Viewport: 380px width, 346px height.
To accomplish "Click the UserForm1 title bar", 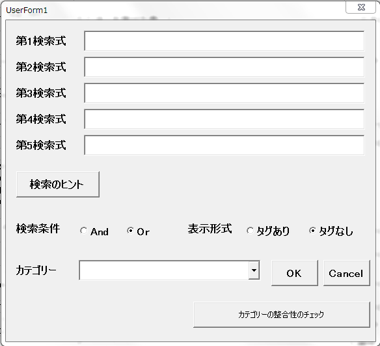I will click(x=170, y=10).
